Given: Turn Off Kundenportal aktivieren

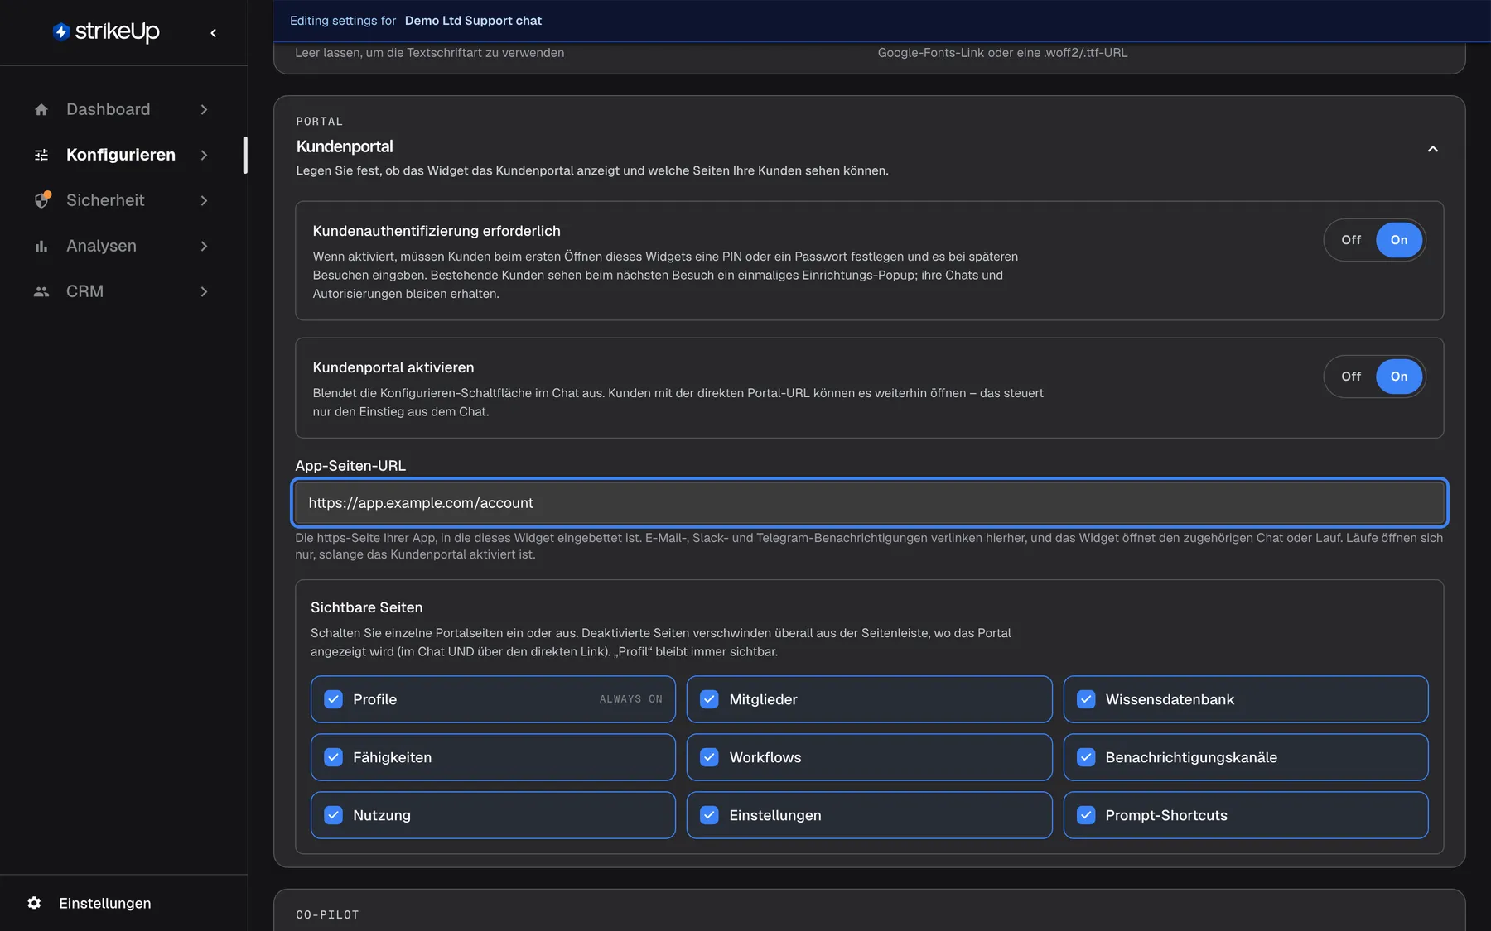Looking at the screenshot, I should pyautogui.click(x=1351, y=377).
